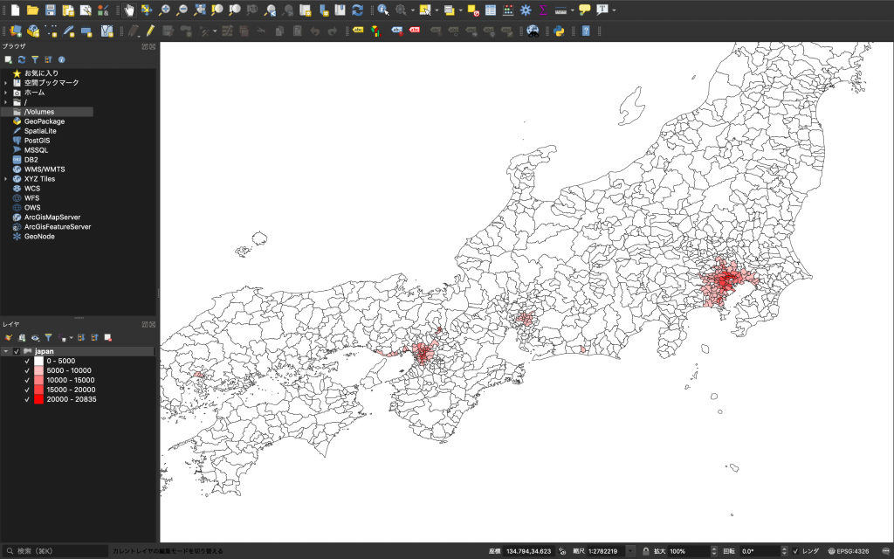Click the blue Help question mark icon

586,31
